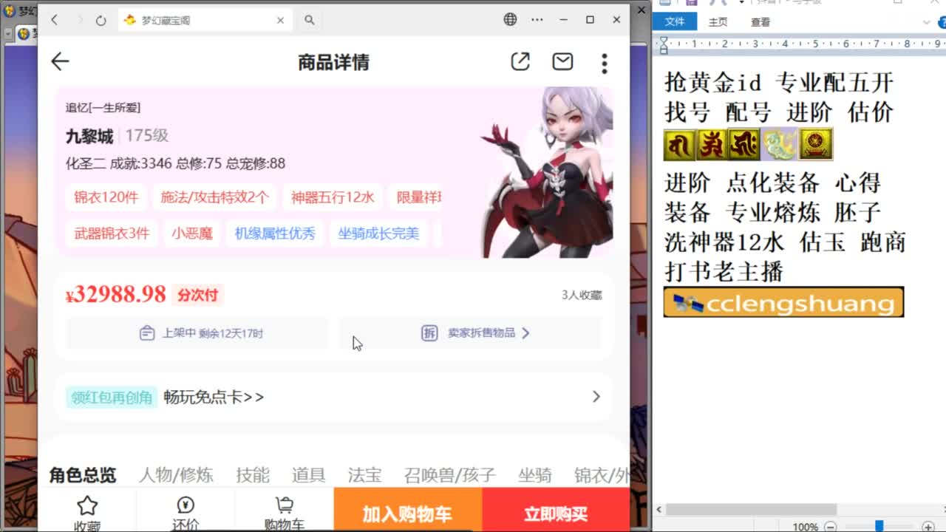Viewport: 946px width, 532px height.
Task: Click the character portrait image
Action: tap(548, 172)
